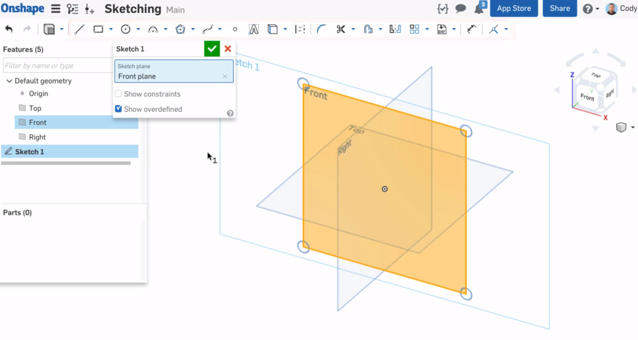Cancel Sketch 1 with red X

[x=228, y=49]
